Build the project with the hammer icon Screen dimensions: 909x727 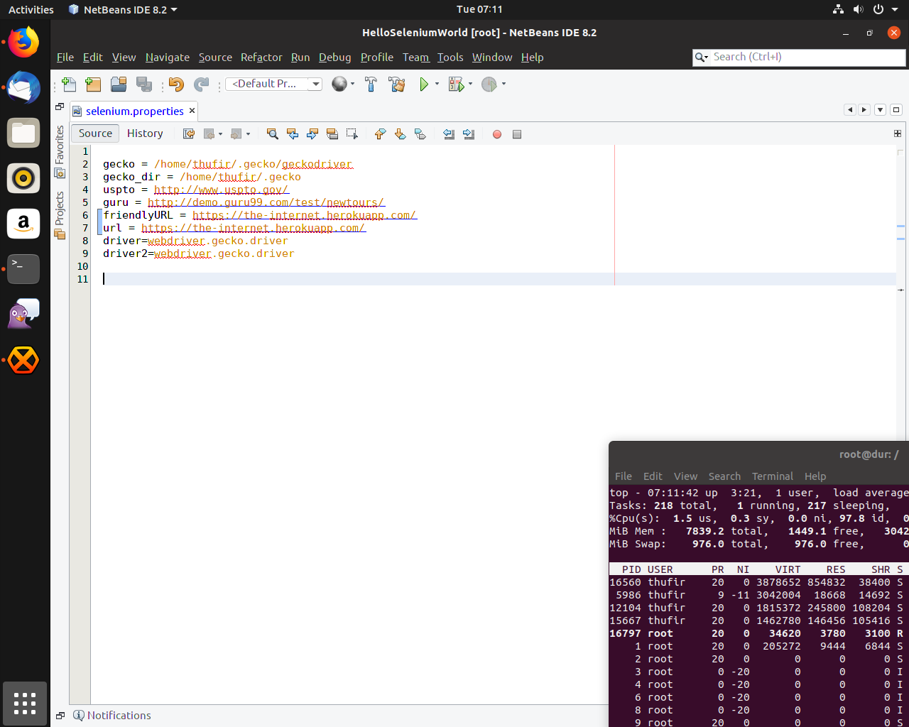tap(371, 84)
